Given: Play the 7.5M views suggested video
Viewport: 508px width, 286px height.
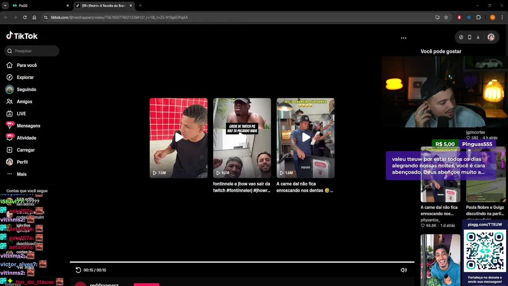Looking at the screenshot, I should click(179, 138).
